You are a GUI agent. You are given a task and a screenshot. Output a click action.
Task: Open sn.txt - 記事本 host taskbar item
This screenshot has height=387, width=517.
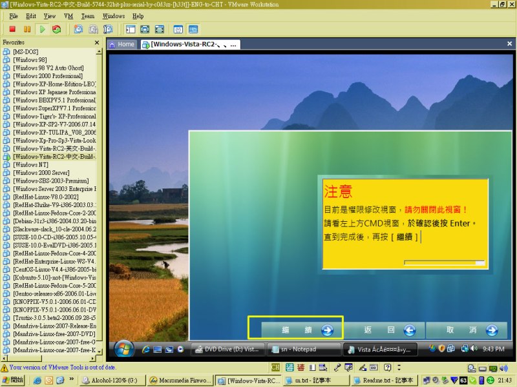click(x=316, y=381)
